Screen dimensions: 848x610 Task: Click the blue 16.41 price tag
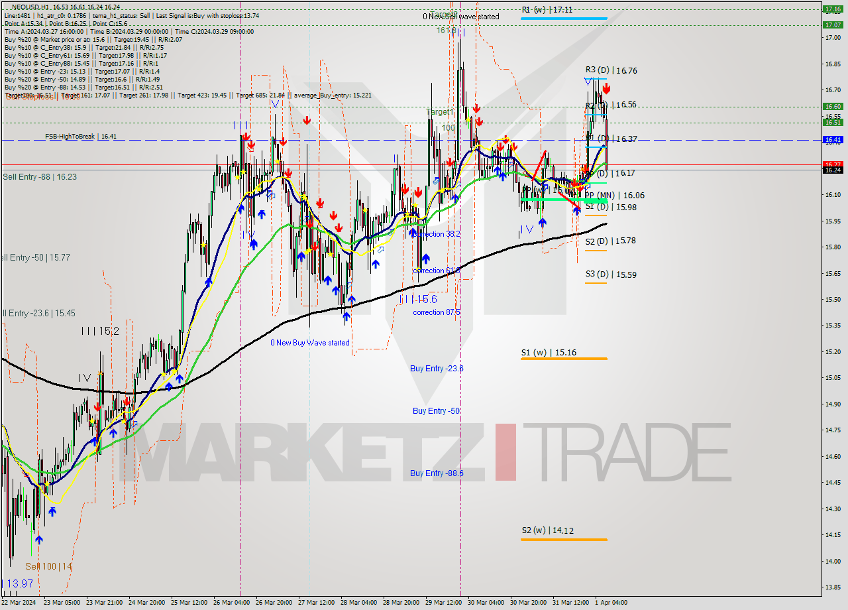tap(833, 140)
